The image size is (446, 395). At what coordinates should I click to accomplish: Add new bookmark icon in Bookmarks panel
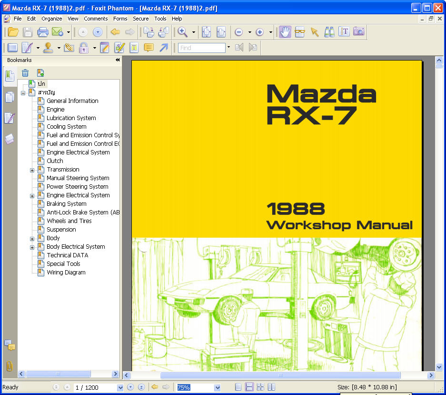tap(40, 73)
